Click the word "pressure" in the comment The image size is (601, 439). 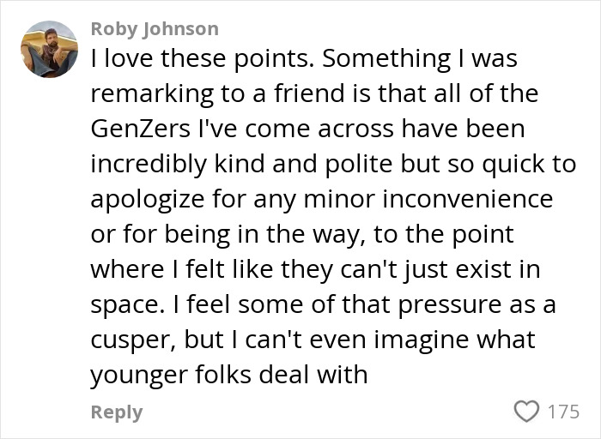point(450,305)
